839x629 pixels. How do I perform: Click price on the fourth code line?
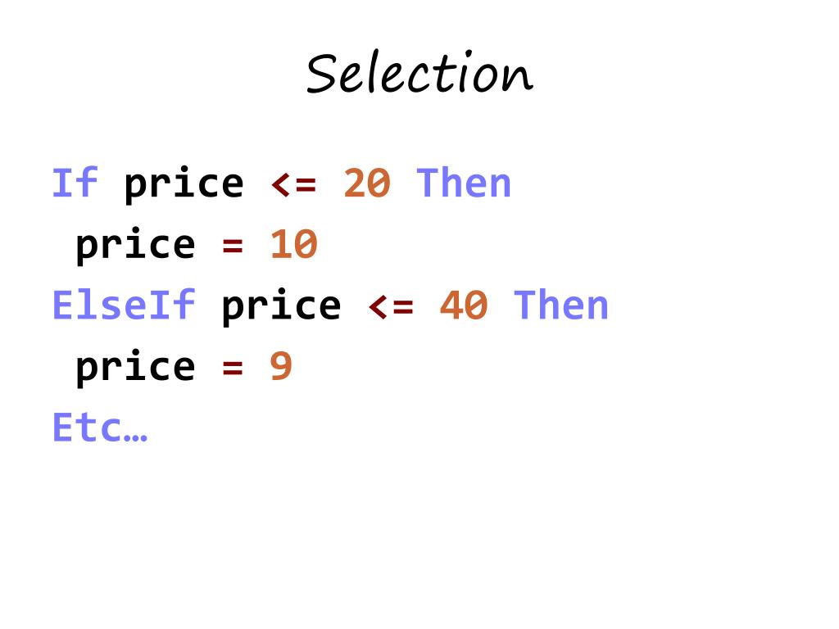(x=135, y=368)
